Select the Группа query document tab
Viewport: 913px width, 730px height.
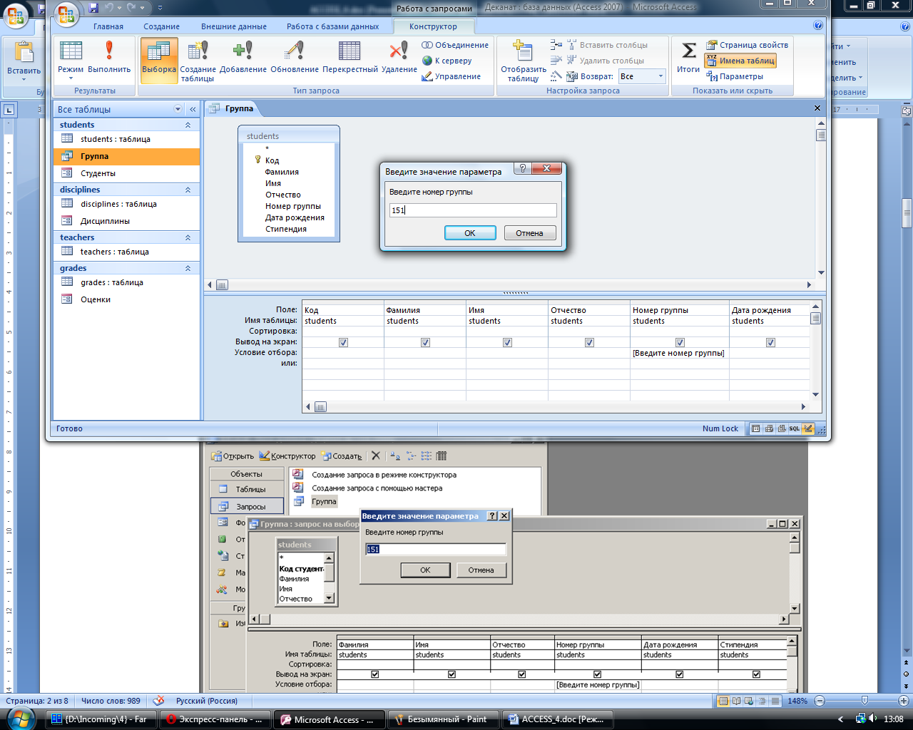click(239, 108)
